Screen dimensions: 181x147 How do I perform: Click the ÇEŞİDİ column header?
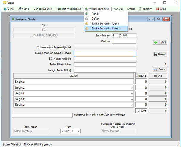tap(74, 76)
